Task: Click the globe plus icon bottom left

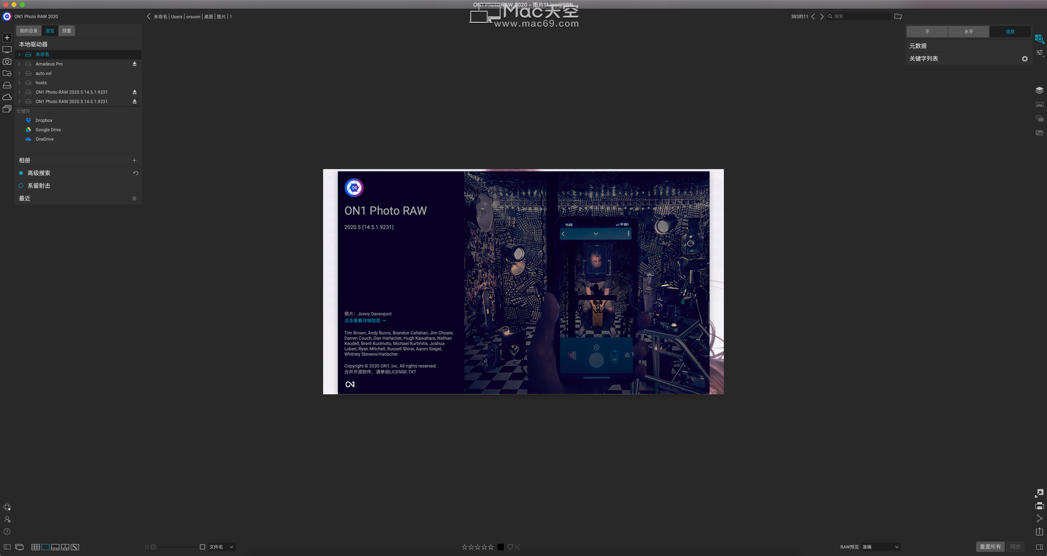Action: click(x=7, y=507)
